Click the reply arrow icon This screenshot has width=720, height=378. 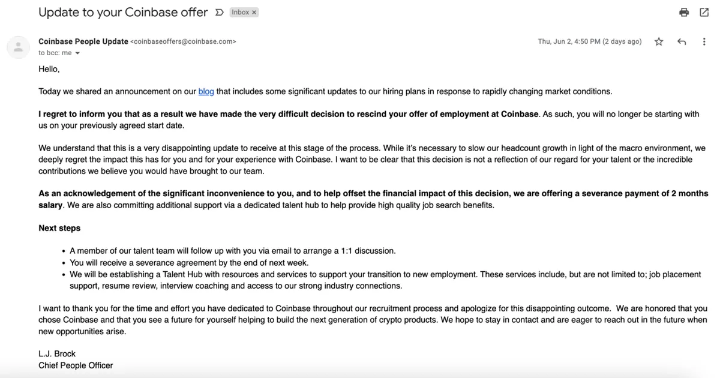pyautogui.click(x=682, y=41)
